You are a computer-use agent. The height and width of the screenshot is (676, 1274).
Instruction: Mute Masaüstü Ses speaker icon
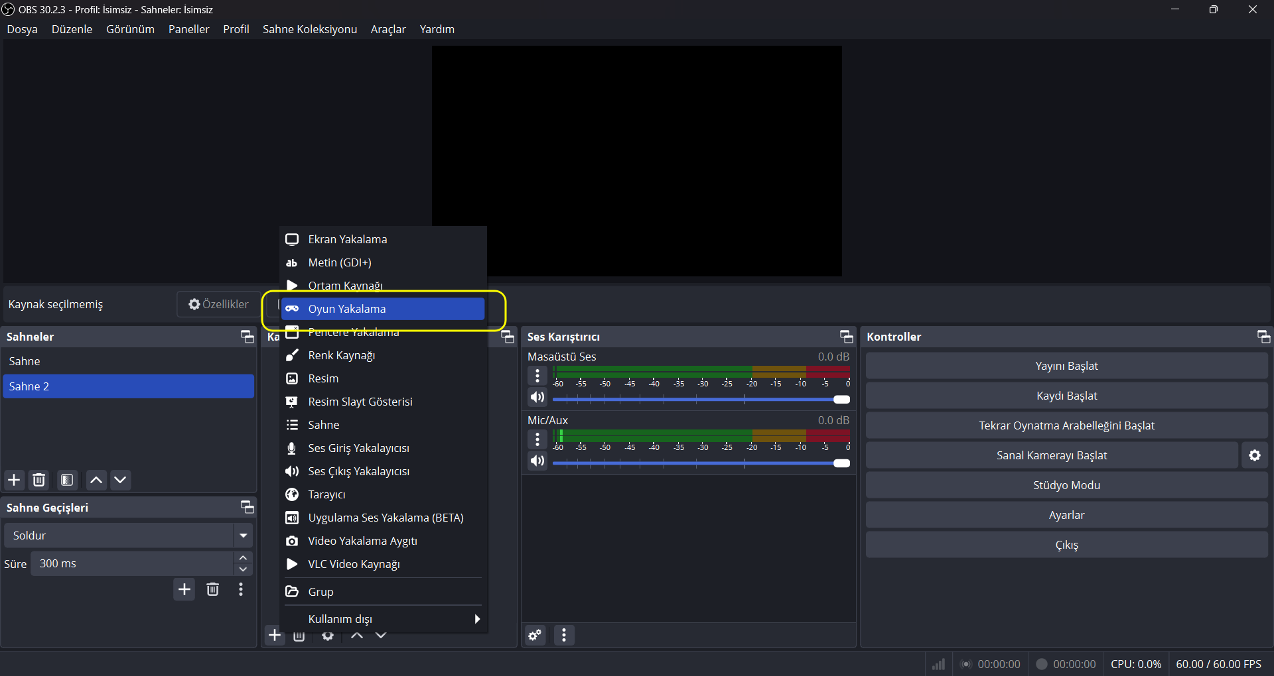click(x=537, y=398)
